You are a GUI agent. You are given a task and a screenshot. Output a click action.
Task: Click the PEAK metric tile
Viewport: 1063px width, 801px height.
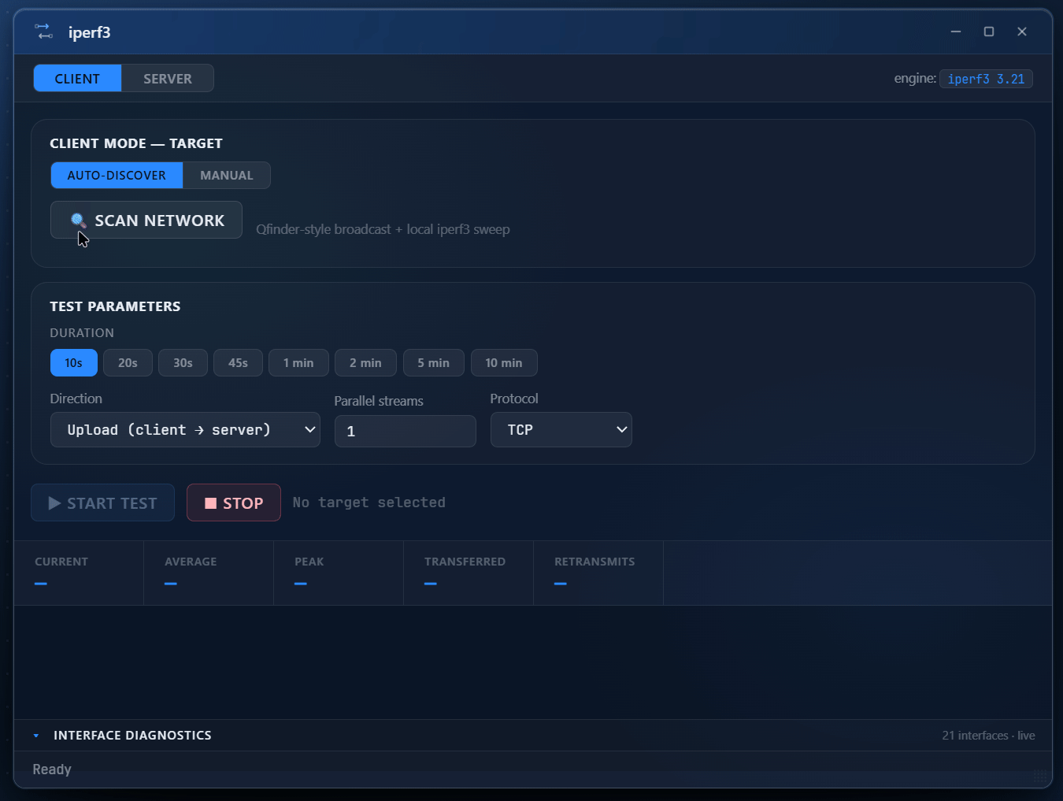coord(339,573)
